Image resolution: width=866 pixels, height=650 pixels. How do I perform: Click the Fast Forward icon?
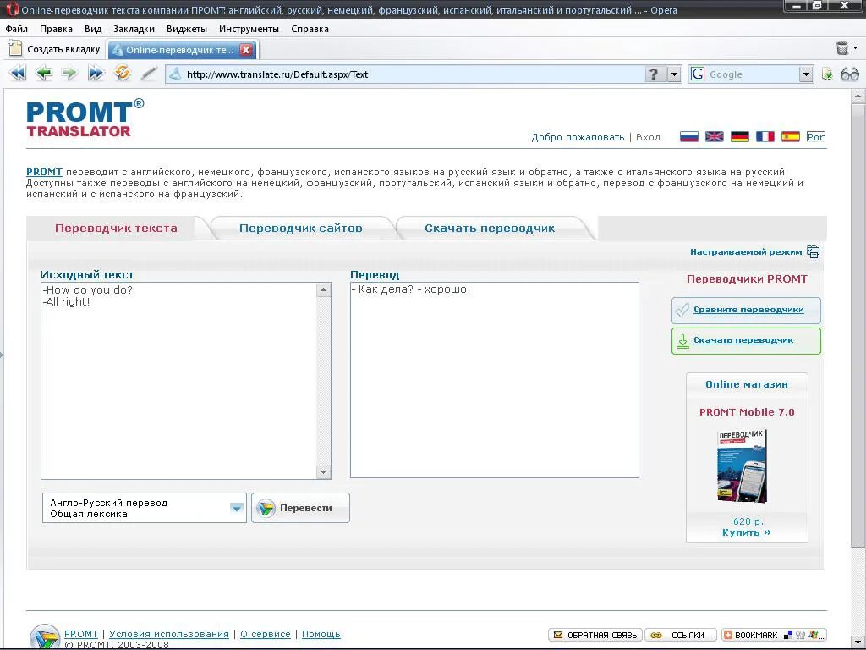click(x=96, y=73)
